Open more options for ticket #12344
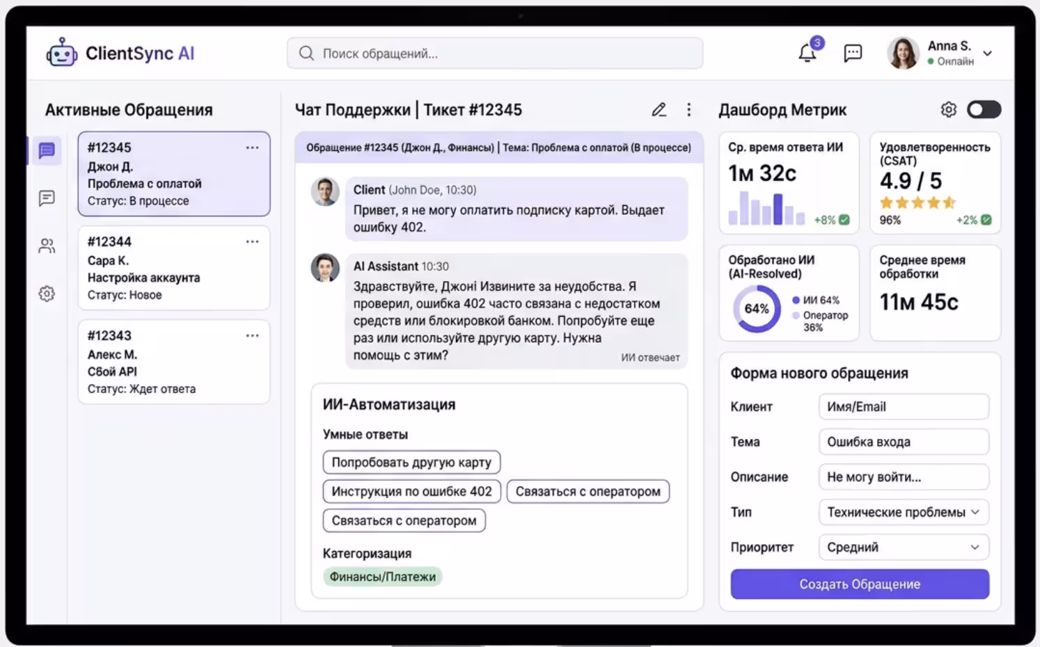The width and height of the screenshot is (1040, 647). tap(252, 242)
